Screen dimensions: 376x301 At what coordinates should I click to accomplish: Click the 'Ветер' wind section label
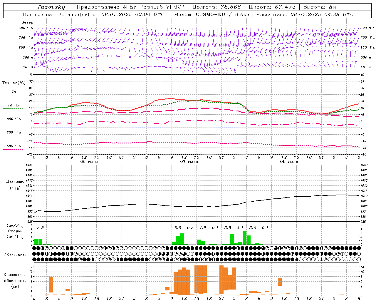pos(27,22)
